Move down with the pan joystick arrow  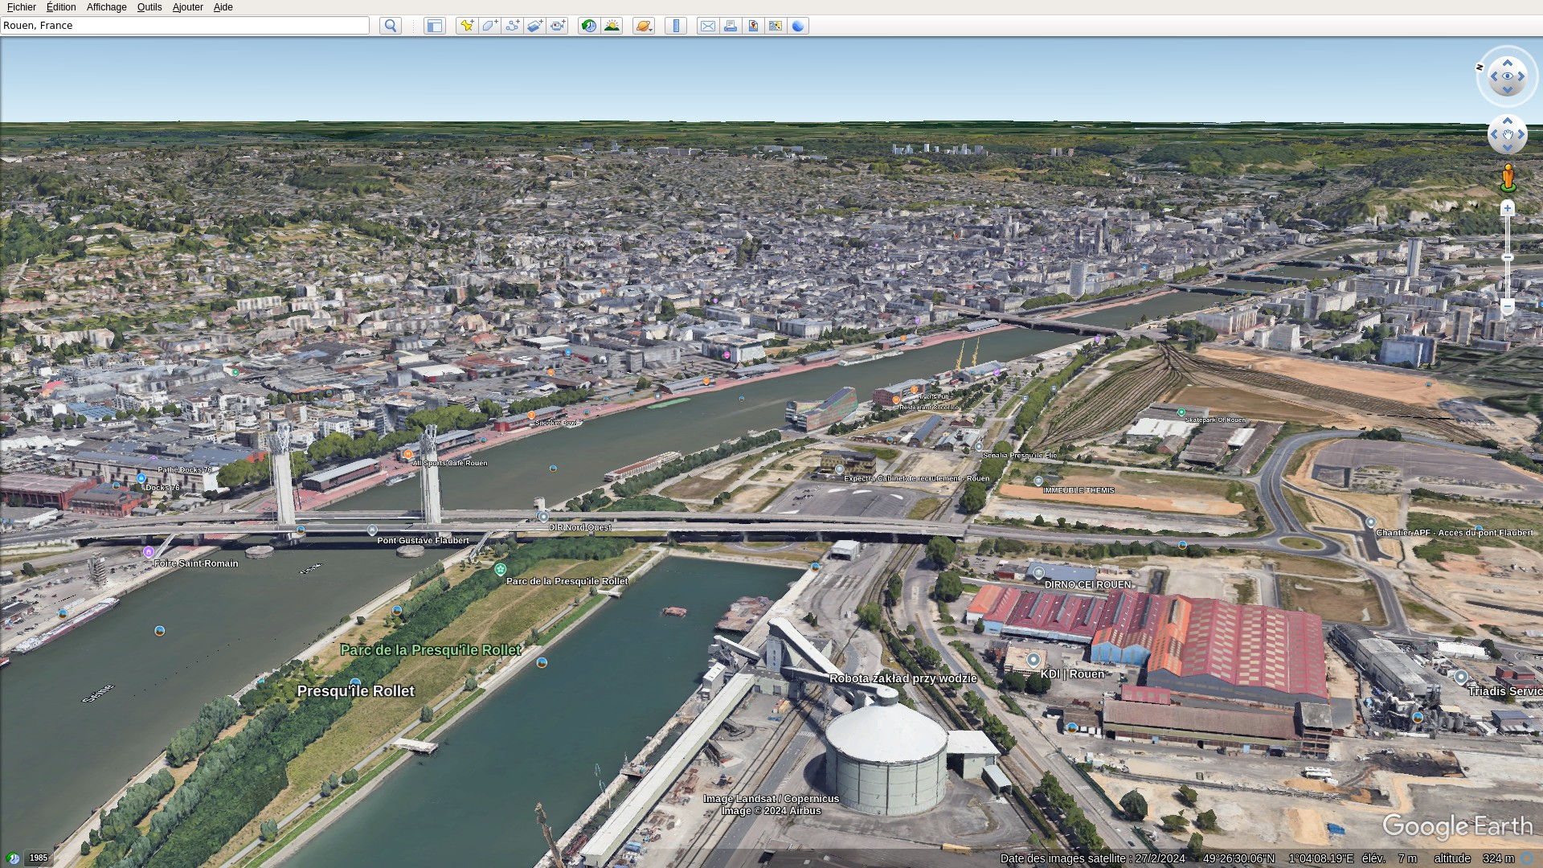tap(1508, 148)
